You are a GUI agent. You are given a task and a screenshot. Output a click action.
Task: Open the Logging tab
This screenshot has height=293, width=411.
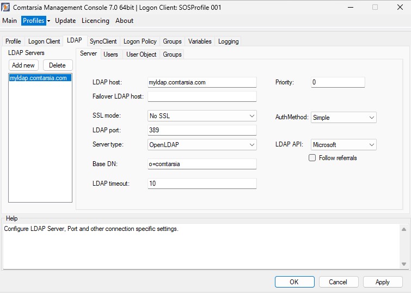tap(228, 41)
